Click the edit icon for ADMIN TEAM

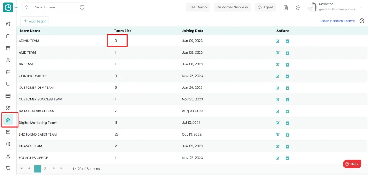pyautogui.click(x=278, y=41)
